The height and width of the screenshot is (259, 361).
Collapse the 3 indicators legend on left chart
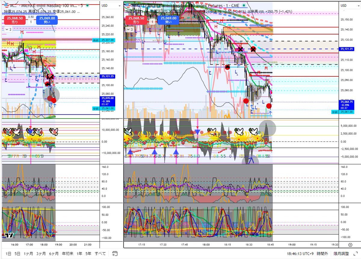click(x=8, y=29)
